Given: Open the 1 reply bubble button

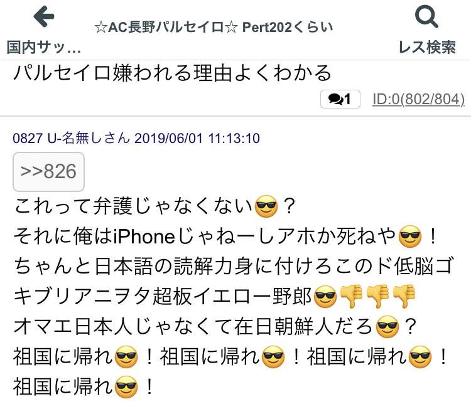Looking at the screenshot, I should coord(340,99).
